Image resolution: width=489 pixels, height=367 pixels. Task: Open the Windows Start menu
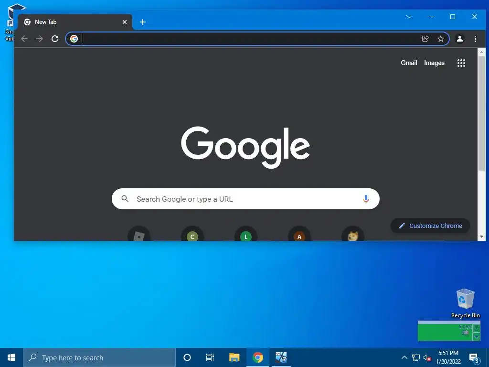11,357
